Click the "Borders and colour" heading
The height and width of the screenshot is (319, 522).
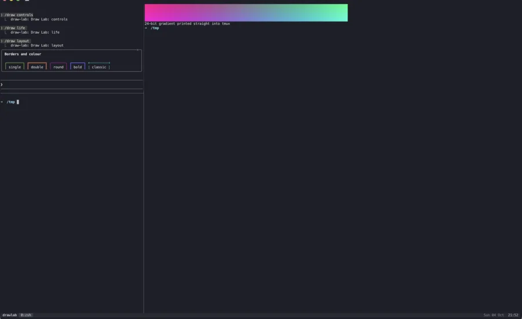[x=23, y=54]
